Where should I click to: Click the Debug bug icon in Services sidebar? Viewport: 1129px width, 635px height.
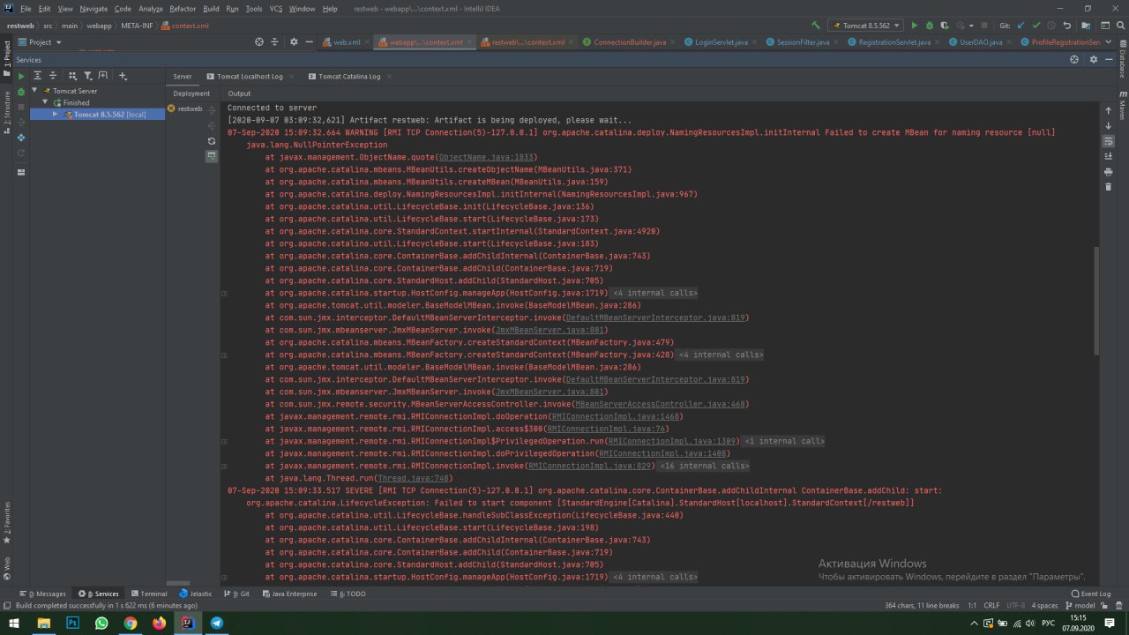tap(21, 92)
